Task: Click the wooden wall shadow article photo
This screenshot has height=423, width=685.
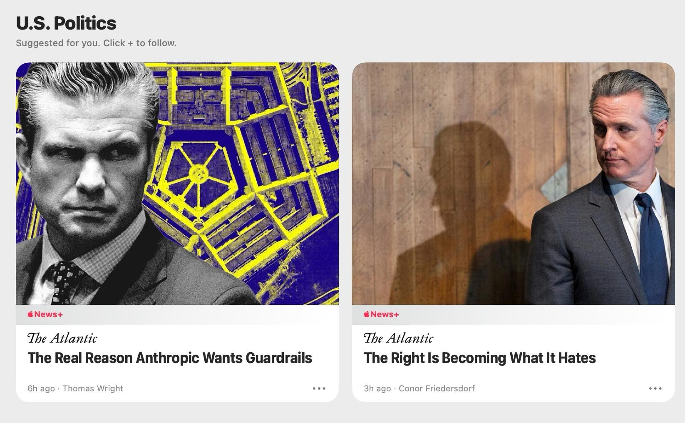Action: click(x=514, y=184)
